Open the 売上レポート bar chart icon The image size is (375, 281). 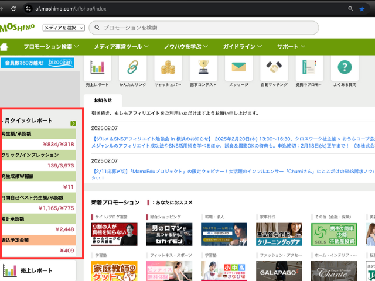click(x=97, y=68)
